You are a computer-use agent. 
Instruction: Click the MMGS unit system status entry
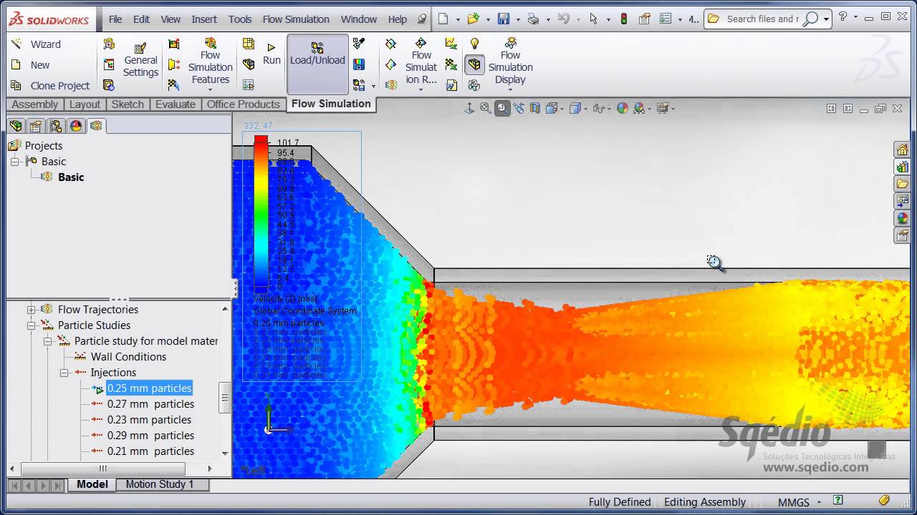click(x=793, y=502)
